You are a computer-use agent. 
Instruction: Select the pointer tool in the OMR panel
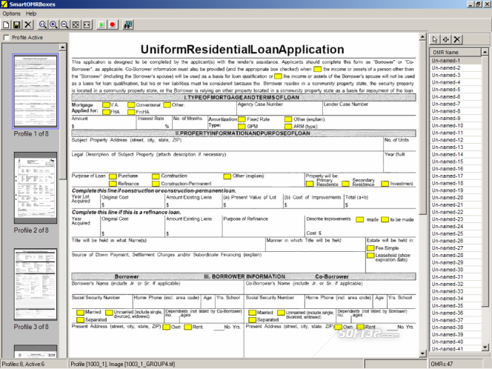(435, 39)
